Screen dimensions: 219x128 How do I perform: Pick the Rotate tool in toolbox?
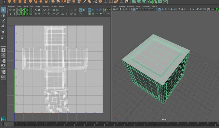click(3, 32)
